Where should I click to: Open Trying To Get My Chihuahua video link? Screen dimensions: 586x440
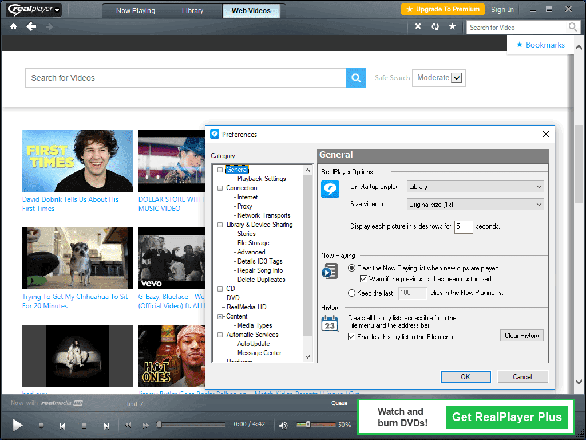(x=75, y=301)
